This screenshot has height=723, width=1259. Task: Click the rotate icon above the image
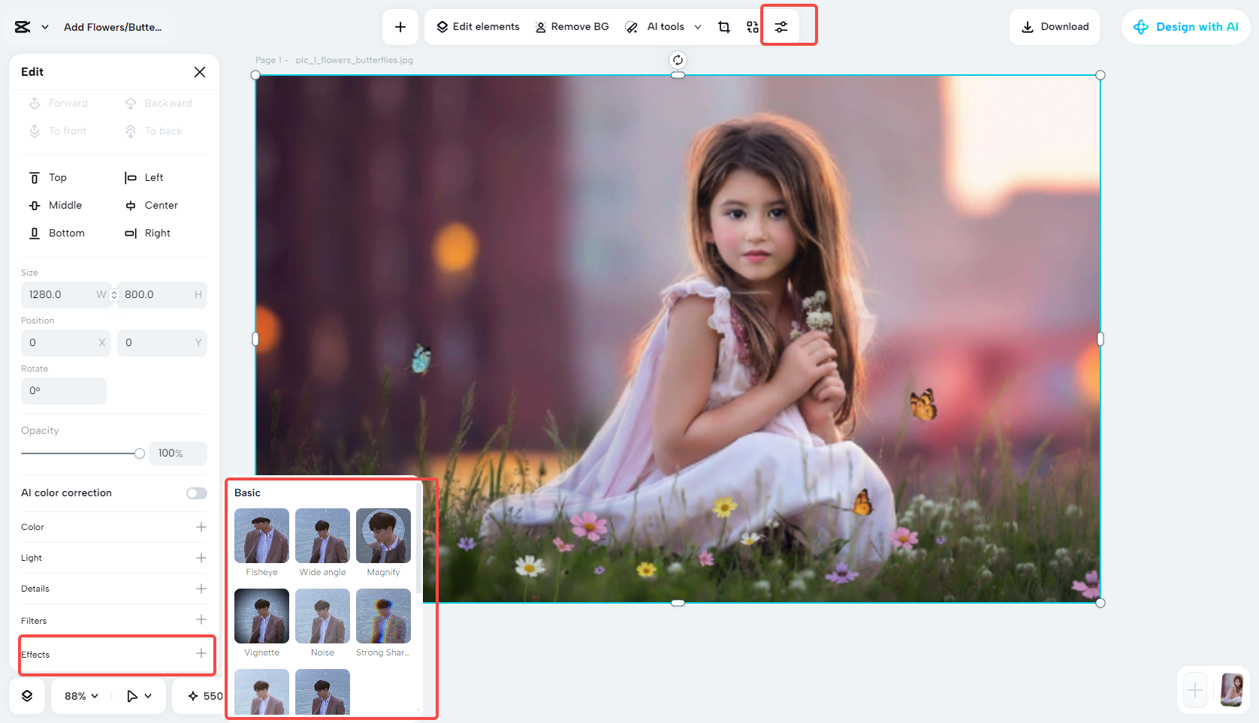tap(678, 59)
